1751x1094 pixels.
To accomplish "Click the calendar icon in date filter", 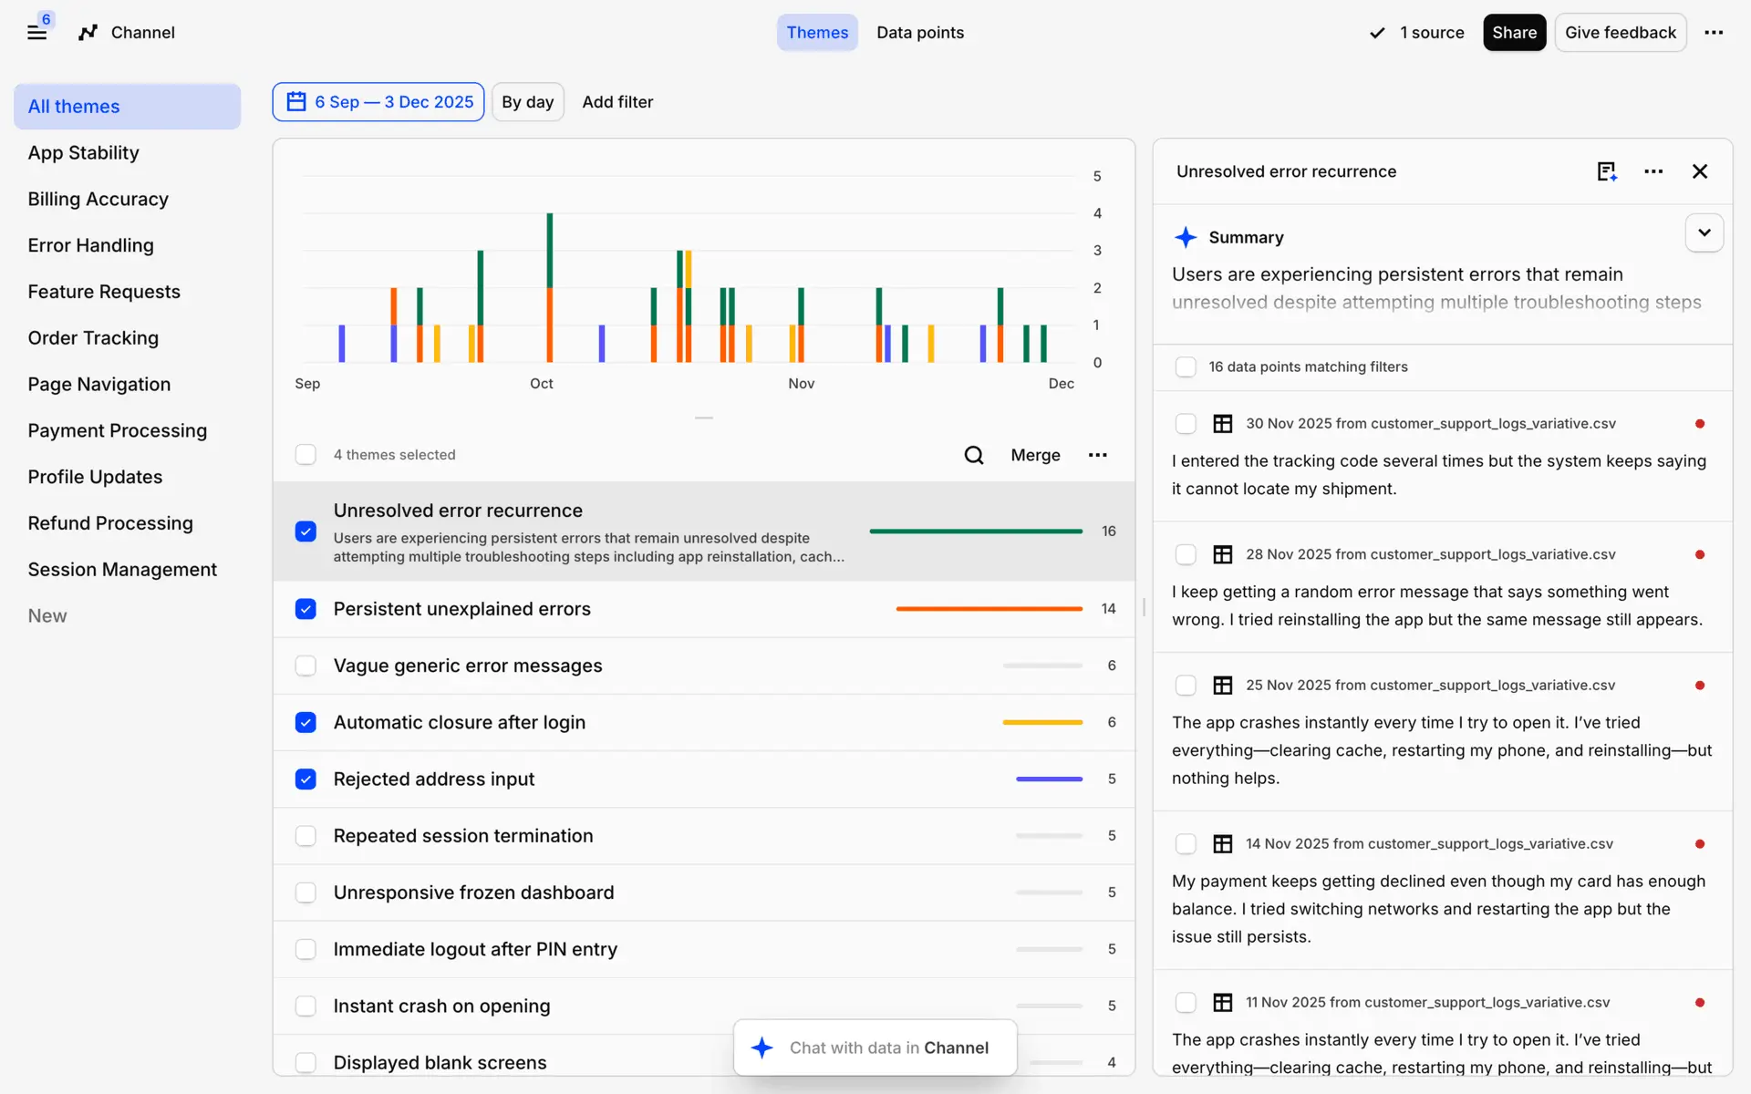I will (296, 102).
